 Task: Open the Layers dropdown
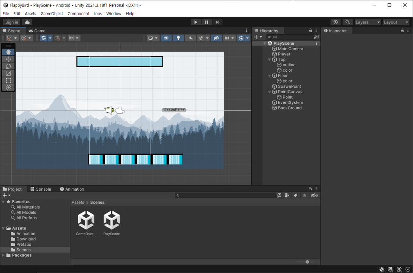pyautogui.click(x=368, y=22)
